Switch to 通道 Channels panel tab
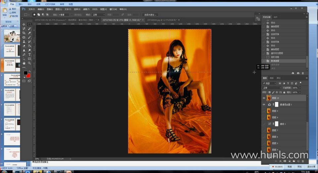The width and height of the screenshot is (318, 173). coord(272,78)
